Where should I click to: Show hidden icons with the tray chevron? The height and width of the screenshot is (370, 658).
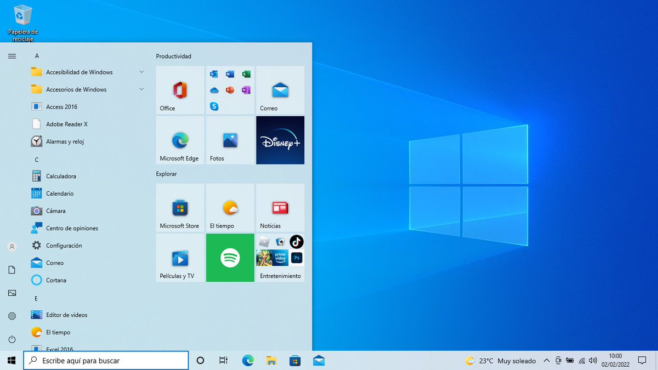(547, 361)
